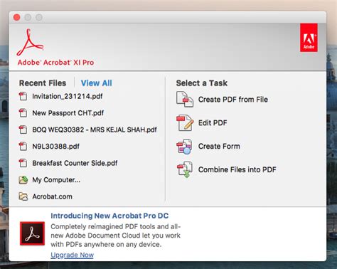Click the PDF icon beside Breakfast Counter Side.pdf
The width and height of the screenshot is (337, 269).
coord(23,163)
